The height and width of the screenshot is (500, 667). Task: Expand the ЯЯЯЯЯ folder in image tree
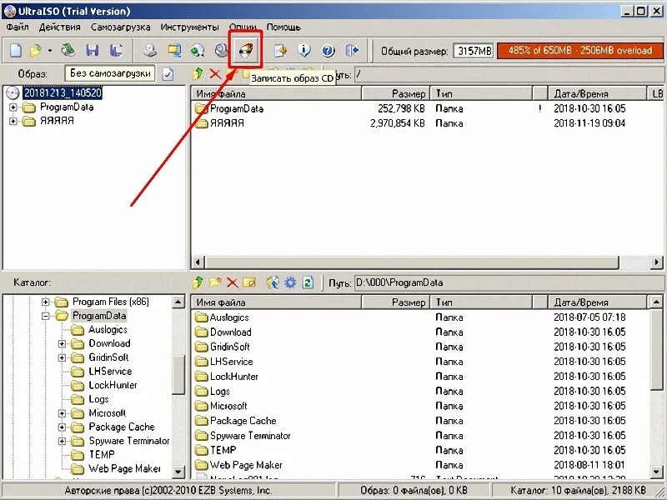(13, 121)
